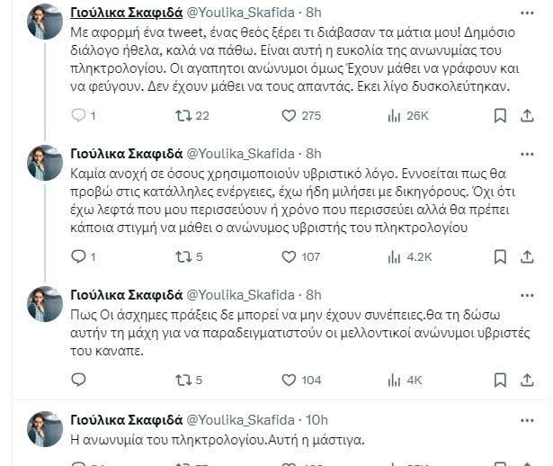Click the first tweet's profile avatar
Image resolution: width=553 pixels, height=466 pixels.
tap(45, 22)
